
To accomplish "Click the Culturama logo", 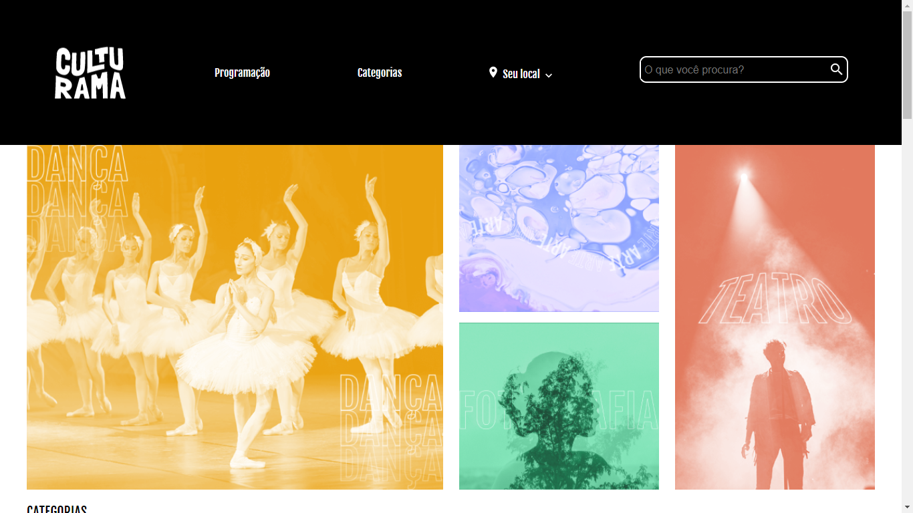I will [90, 73].
